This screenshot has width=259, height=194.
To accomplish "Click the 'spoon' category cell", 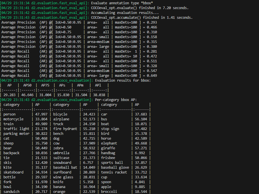I will tap(106, 182).
